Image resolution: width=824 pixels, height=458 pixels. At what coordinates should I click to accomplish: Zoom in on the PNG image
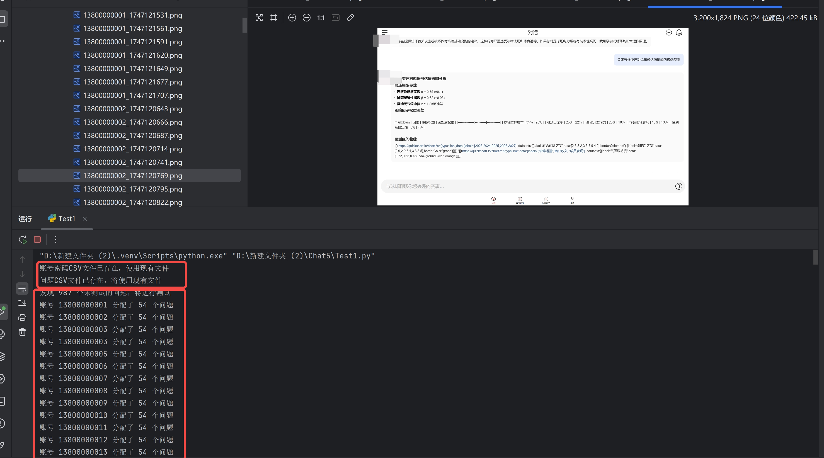[x=292, y=18]
